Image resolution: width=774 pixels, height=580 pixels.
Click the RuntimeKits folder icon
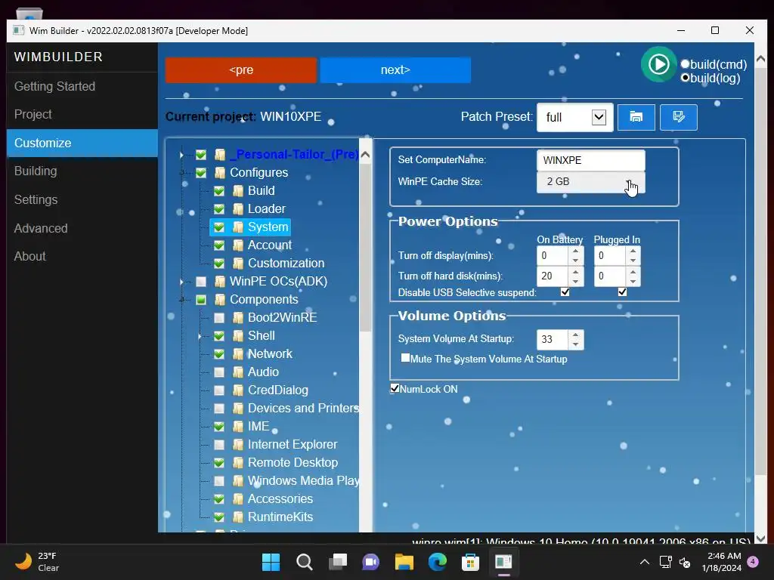pyautogui.click(x=238, y=517)
